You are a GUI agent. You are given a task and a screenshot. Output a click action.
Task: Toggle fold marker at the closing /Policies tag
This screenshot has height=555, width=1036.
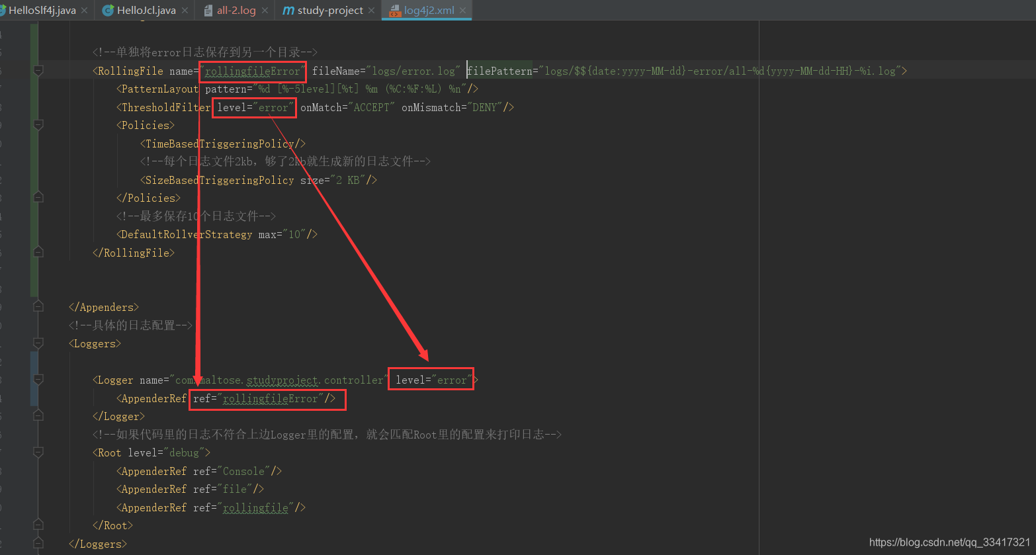(x=38, y=197)
